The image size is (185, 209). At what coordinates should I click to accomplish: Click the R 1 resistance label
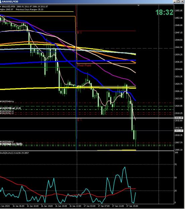(79, 33)
